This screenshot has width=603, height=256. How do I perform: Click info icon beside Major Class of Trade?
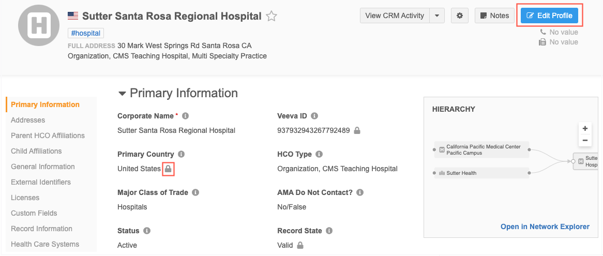pyautogui.click(x=195, y=192)
